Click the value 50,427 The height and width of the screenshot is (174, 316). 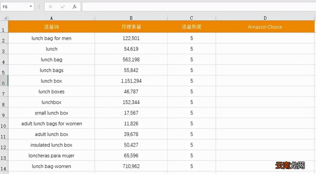131,145
